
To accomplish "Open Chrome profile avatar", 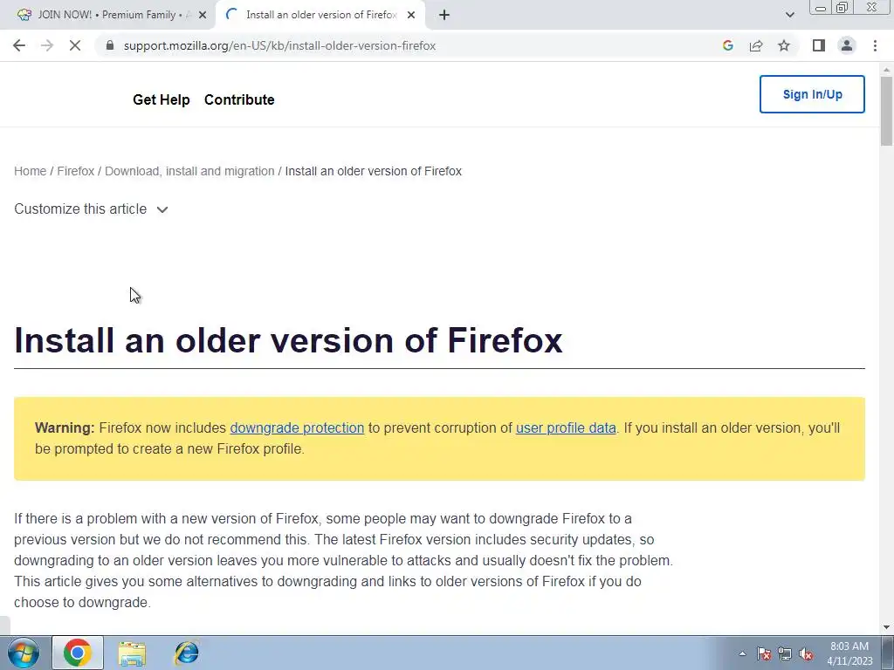I will tap(847, 45).
